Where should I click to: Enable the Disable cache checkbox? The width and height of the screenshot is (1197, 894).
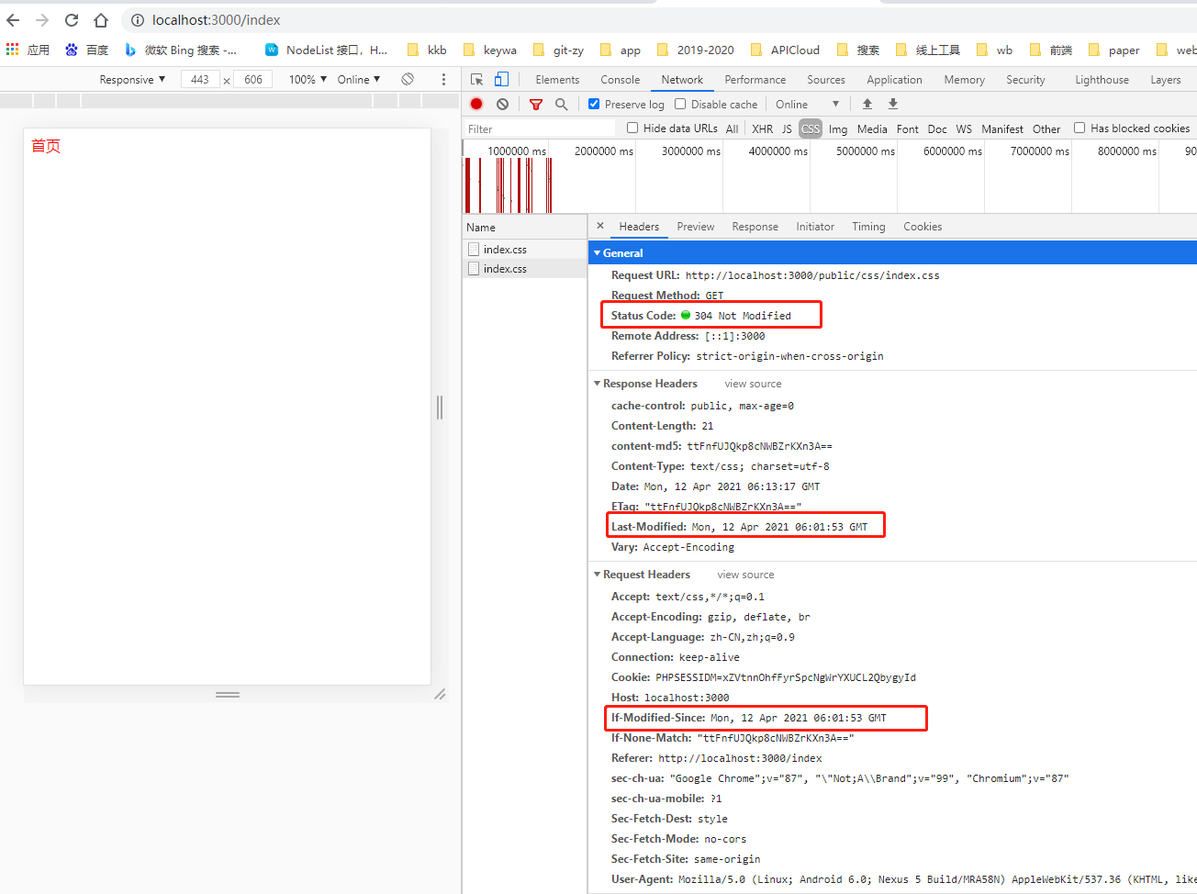tap(680, 104)
